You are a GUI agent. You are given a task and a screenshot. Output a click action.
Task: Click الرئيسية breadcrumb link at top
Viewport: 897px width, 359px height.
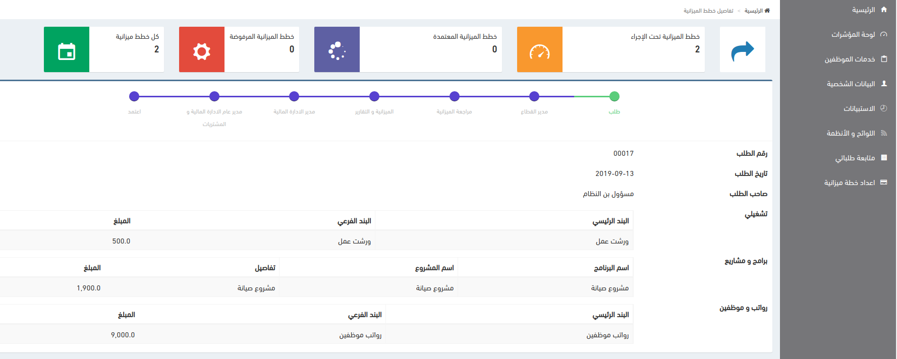point(754,11)
